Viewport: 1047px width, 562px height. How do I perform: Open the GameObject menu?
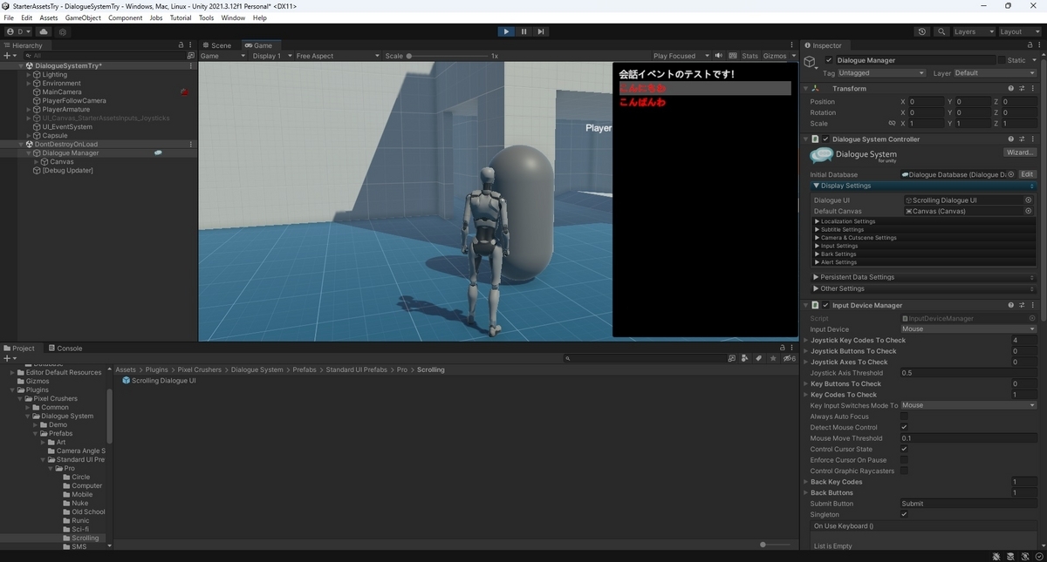pyautogui.click(x=82, y=17)
